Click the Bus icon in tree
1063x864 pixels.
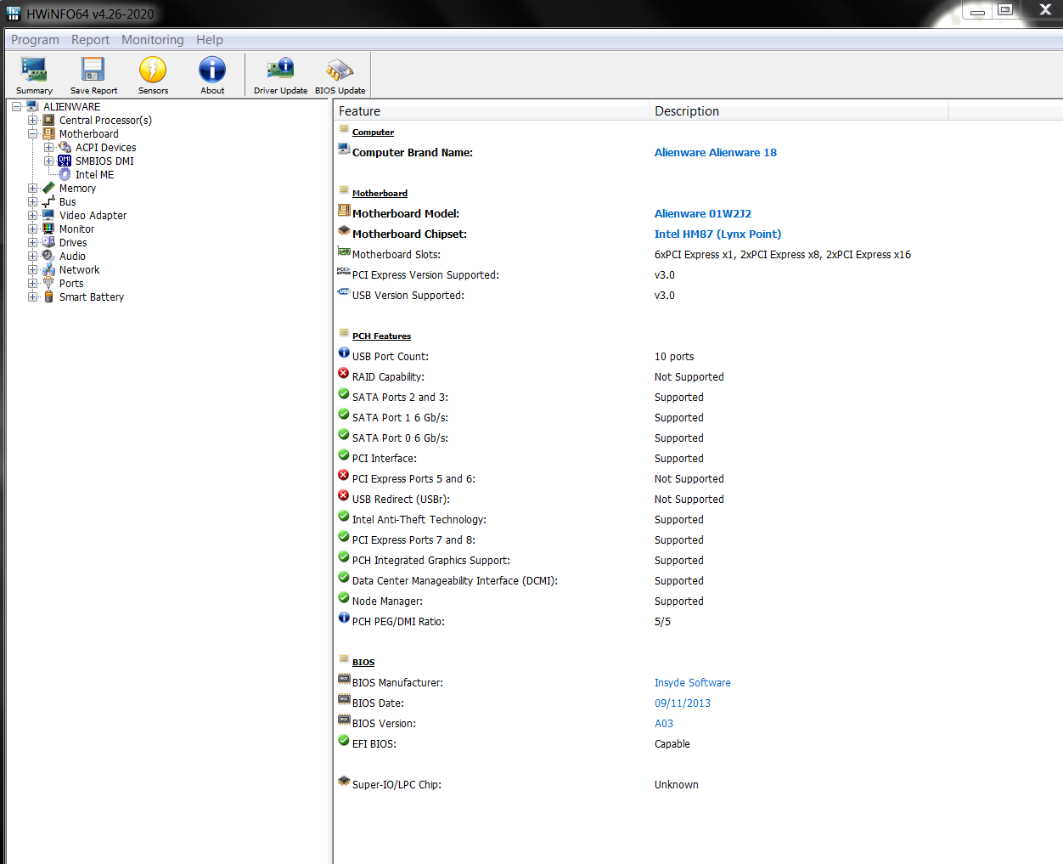click(48, 201)
